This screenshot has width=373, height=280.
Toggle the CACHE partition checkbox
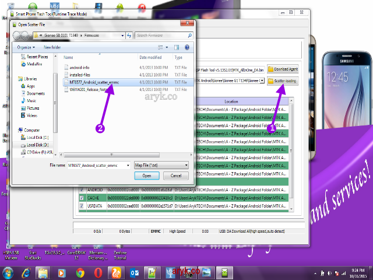click(82, 198)
